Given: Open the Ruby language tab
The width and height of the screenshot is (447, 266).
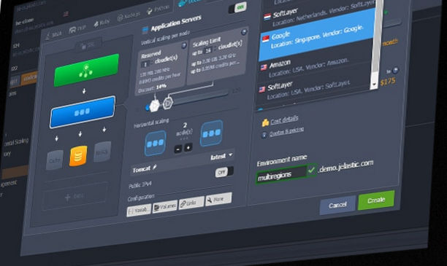Looking at the screenshot, I should (102, 23).
